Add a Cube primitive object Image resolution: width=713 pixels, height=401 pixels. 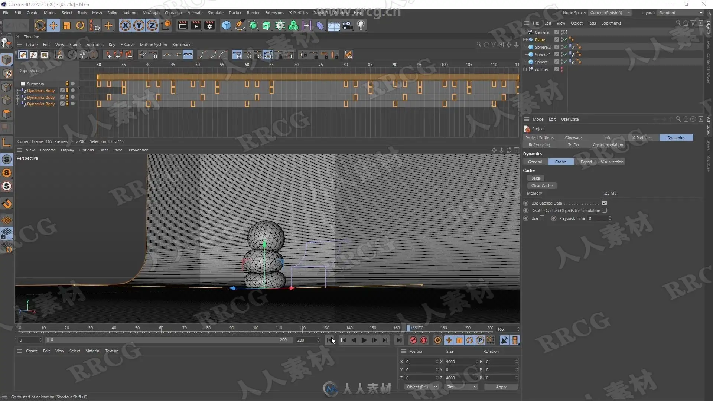pyautogui.click(x=226, y=25)
